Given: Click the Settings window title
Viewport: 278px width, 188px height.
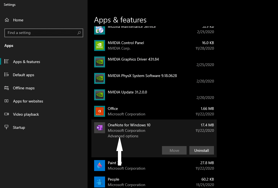Looking at the screenshot, I should 10,5.
